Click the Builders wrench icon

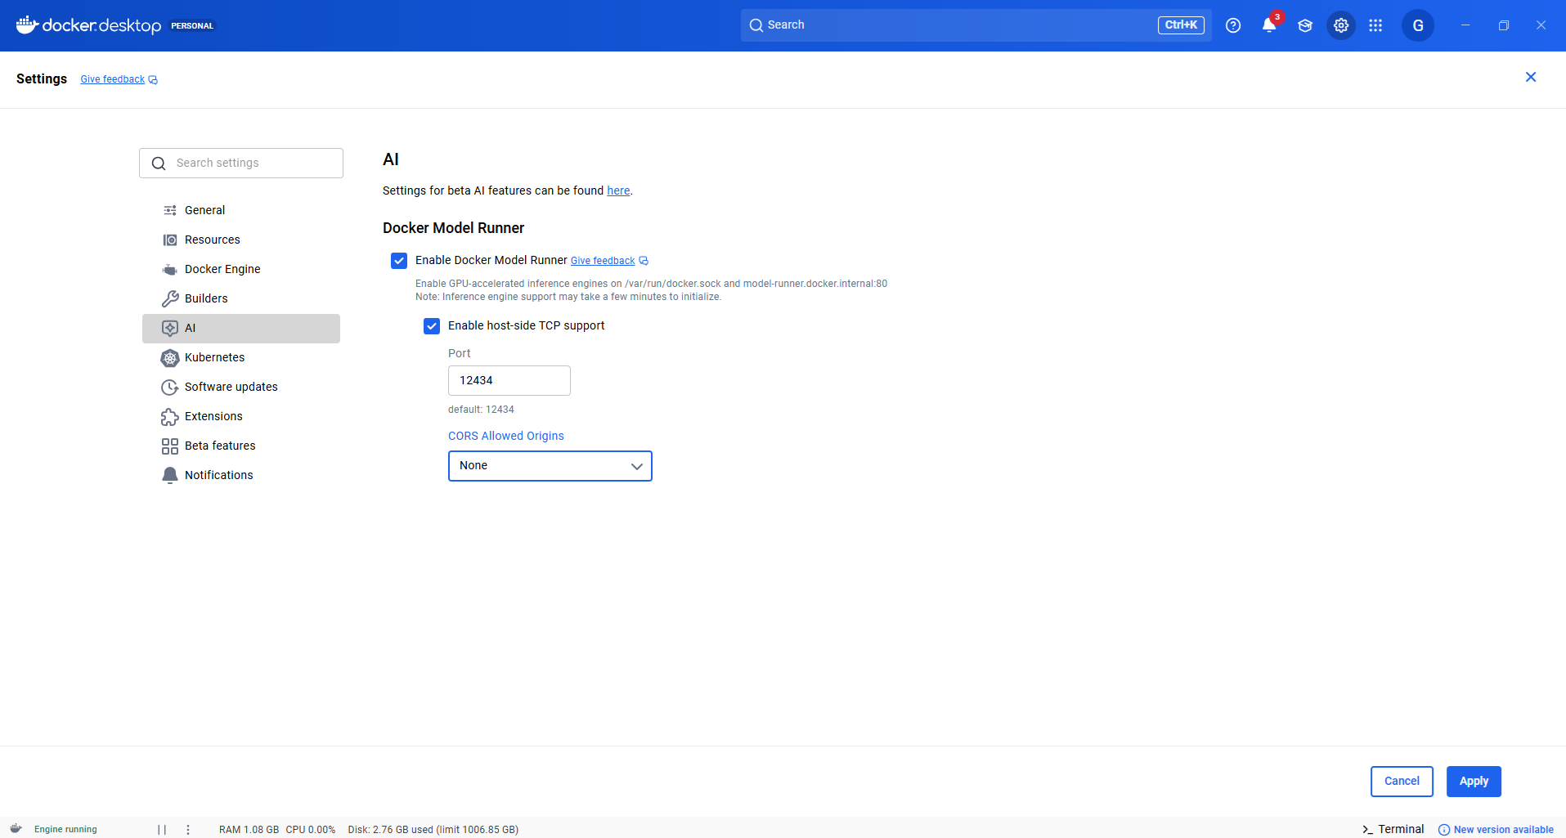click(x=170, y=298)
